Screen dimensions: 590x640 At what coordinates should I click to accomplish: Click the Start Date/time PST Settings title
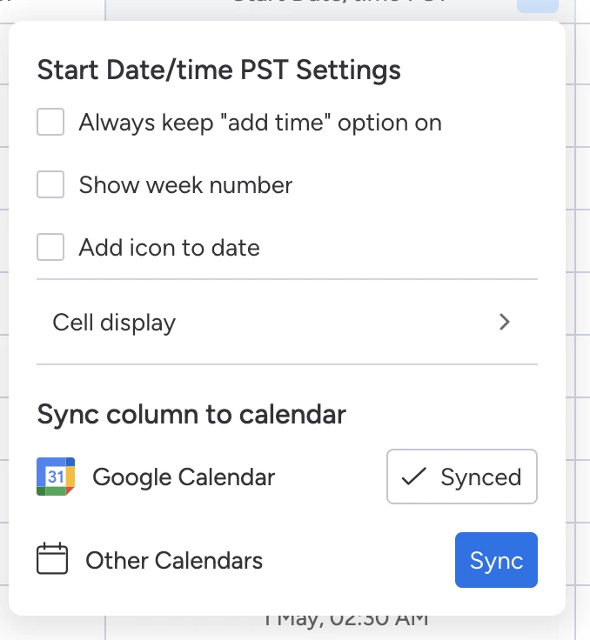click(x=219, y=70)
